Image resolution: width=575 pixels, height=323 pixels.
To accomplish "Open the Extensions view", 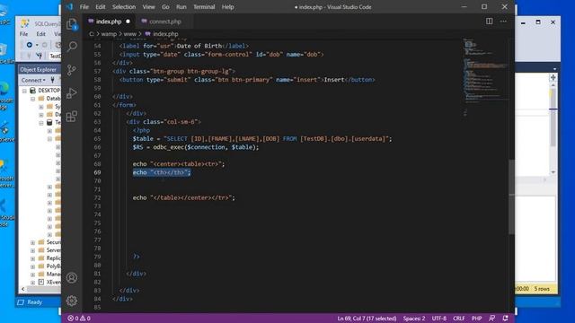I will click(72, 117).
